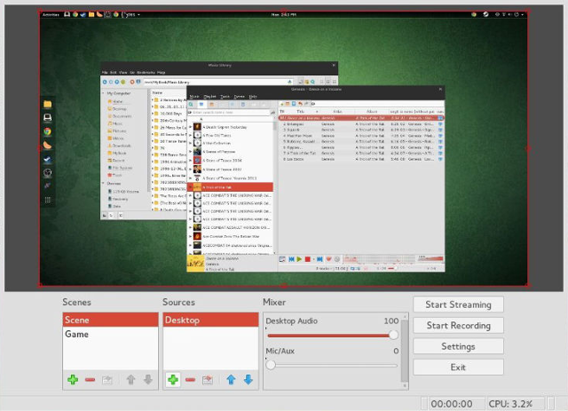
Task: Click the Mic/Aux label in the Mixer
Action: pyautogui.click(x=280, y=351)
